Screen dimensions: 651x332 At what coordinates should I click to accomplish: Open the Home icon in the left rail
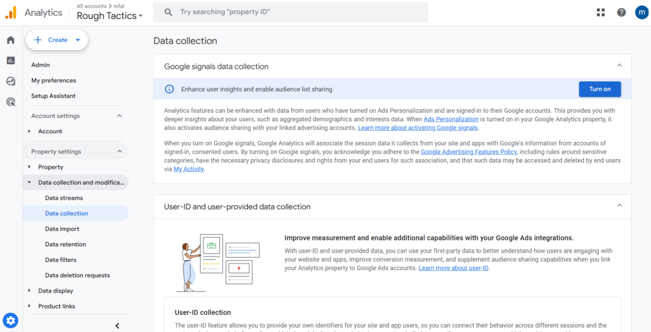click(11, 40)
